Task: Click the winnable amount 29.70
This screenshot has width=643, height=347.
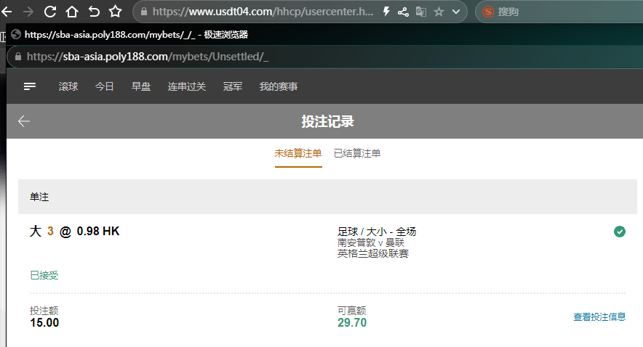Action: (352, 322)
